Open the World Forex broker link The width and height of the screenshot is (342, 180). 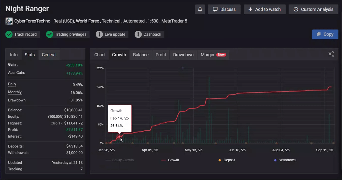[87, 21]
